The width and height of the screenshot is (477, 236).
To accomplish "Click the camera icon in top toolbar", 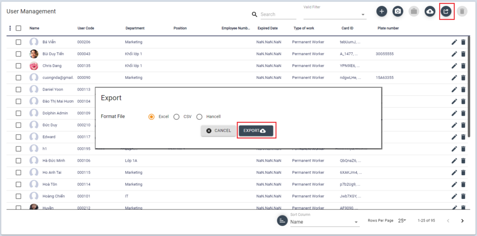I will [x=397, y=11].
